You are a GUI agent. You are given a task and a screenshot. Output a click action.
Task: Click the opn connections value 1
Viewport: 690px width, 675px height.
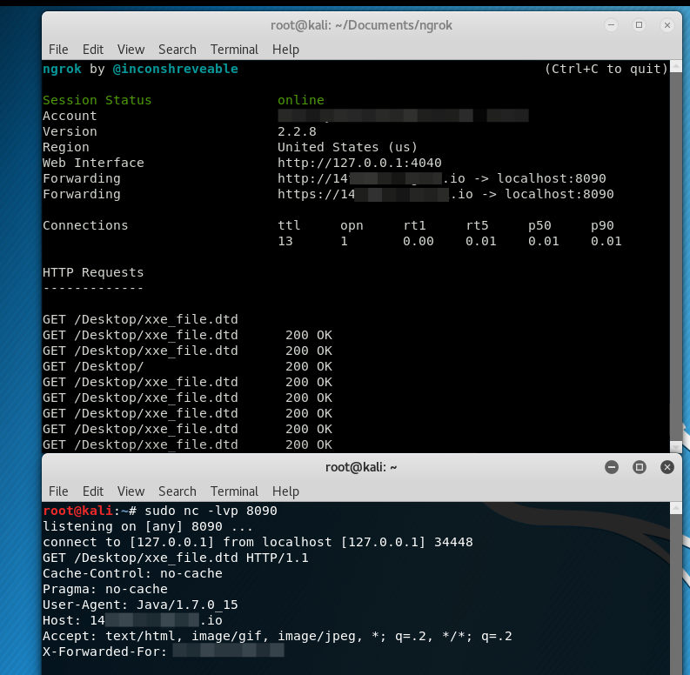[x=344, y=241]
